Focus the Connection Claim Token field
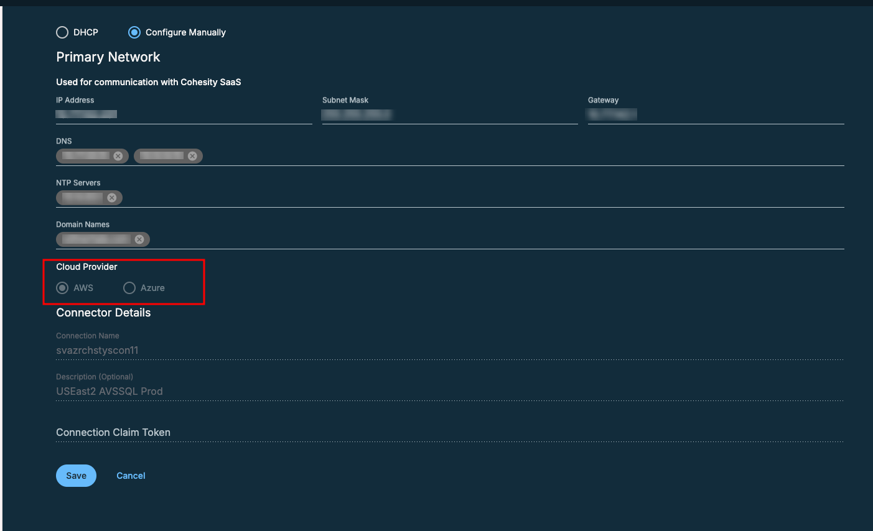873x531 pixels. (x=448, y=432)
